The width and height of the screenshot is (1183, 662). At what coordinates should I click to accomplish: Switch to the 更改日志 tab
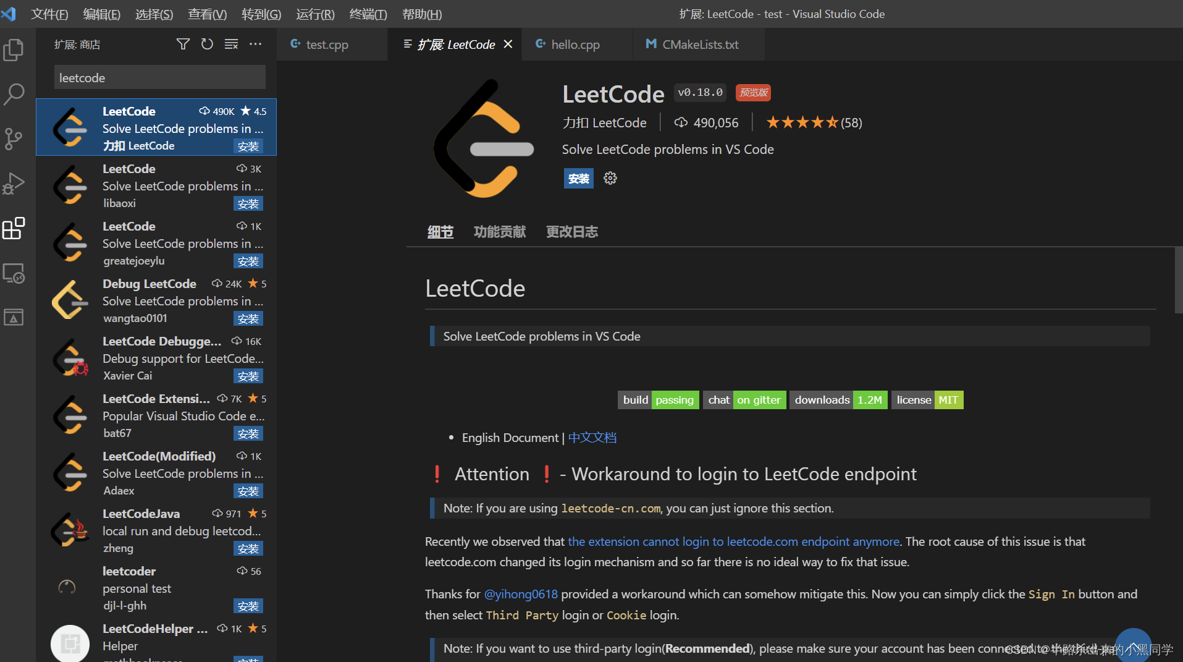571,231
